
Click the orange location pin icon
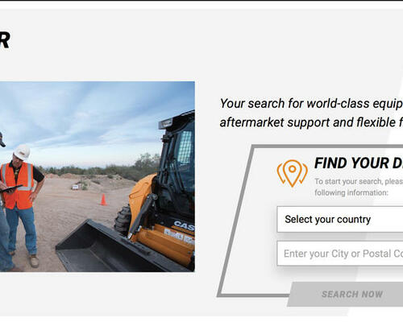pyautogui.click(x=293, y=173)
